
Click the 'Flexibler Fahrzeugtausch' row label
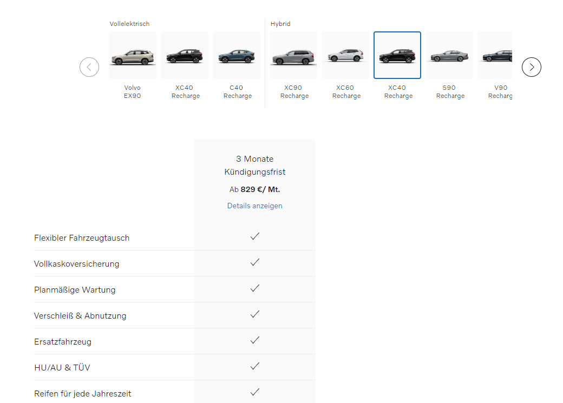pyautogui.click(x=82, y=238)
